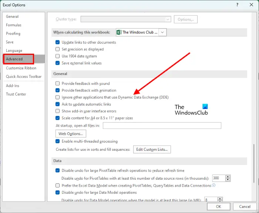259x213 pixels.
Task: Open the When calculating this workbook dropdown
Action: tap(162, 32)
